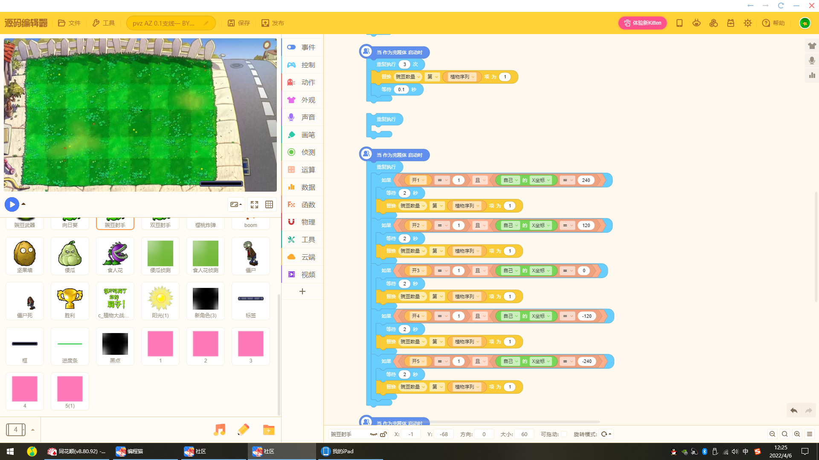Click the cat-face icon in the top bar

point(697,23)
